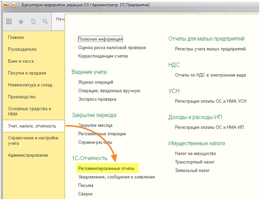Open Оценка риска налоговой проверки
The height and width of the screenshot is (200, 260).
(112, 48)
